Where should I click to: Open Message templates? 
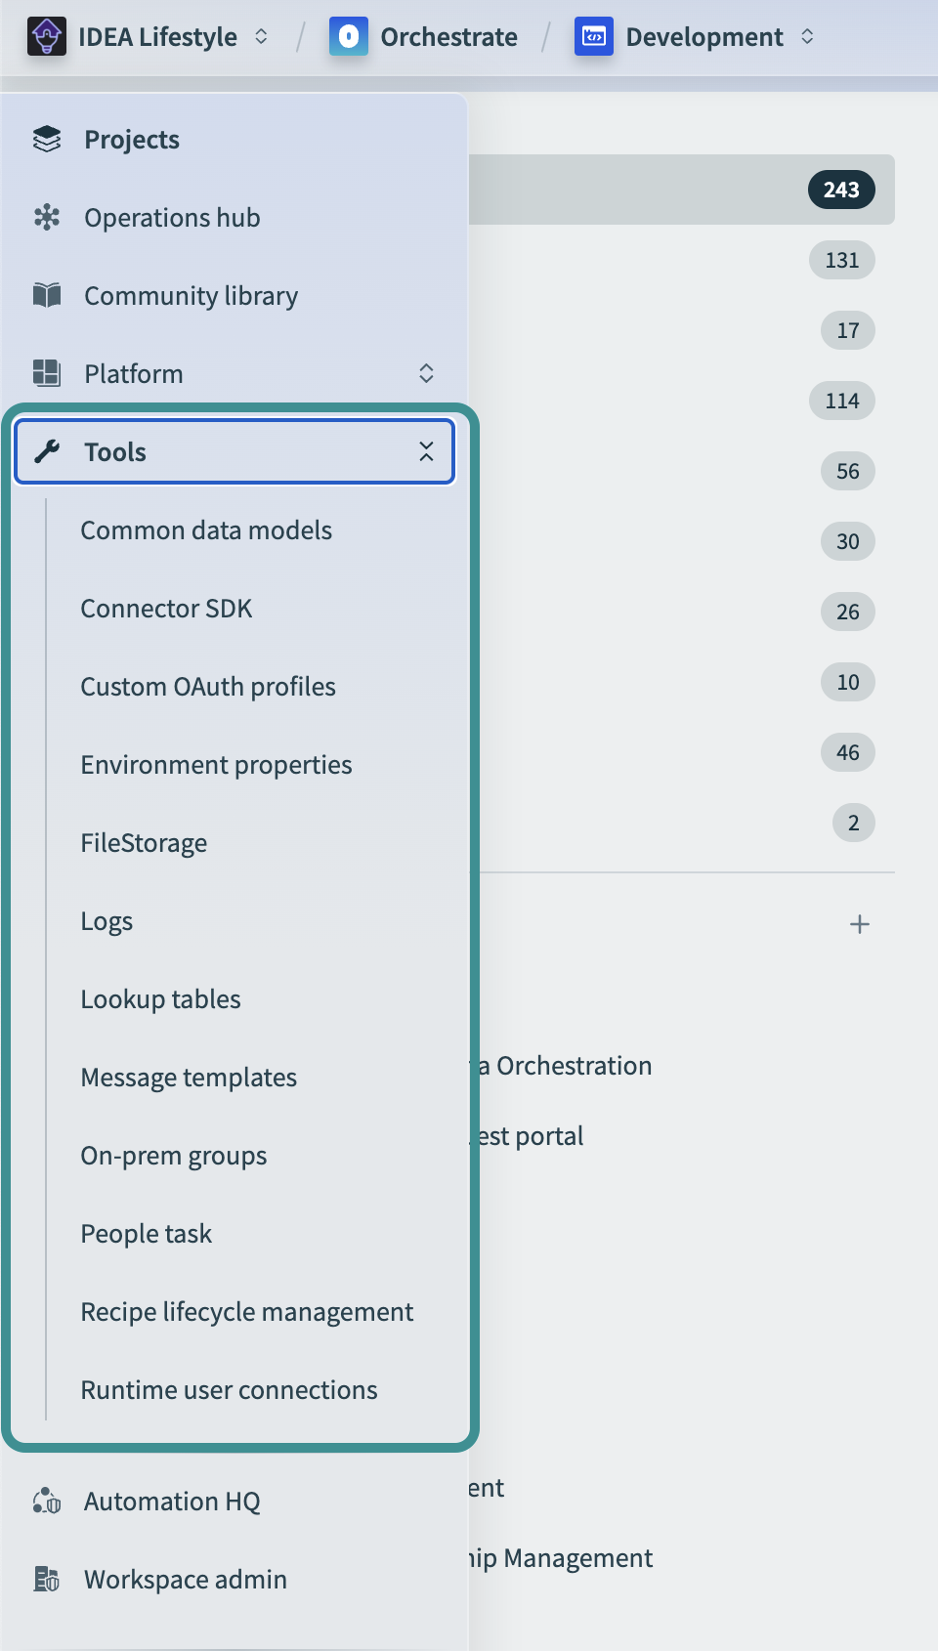189,1078
